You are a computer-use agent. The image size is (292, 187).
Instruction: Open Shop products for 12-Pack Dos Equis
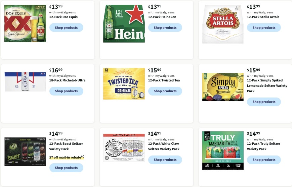(x=66, y=27)
